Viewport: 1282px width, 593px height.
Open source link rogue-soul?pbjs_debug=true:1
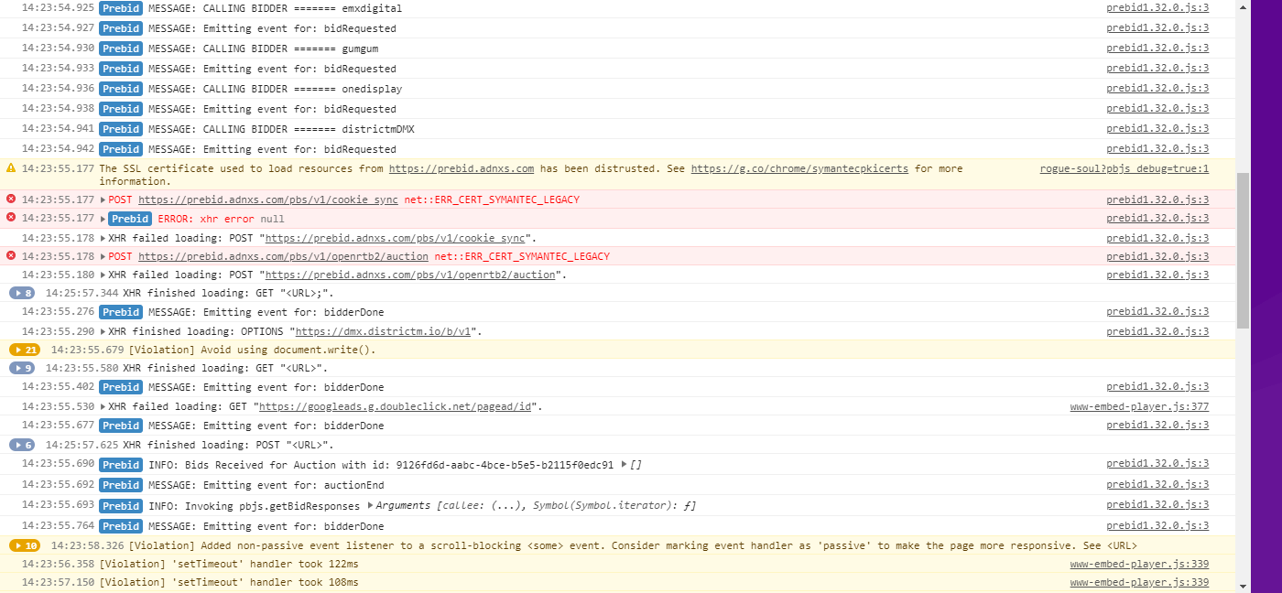(x=1124, y=168)
